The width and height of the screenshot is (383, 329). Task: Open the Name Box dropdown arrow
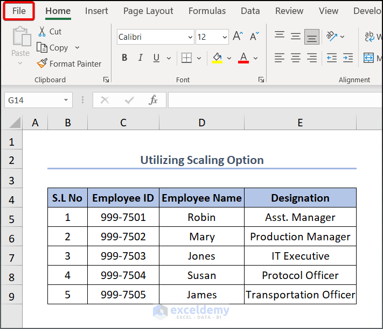(x=66, y=100)
